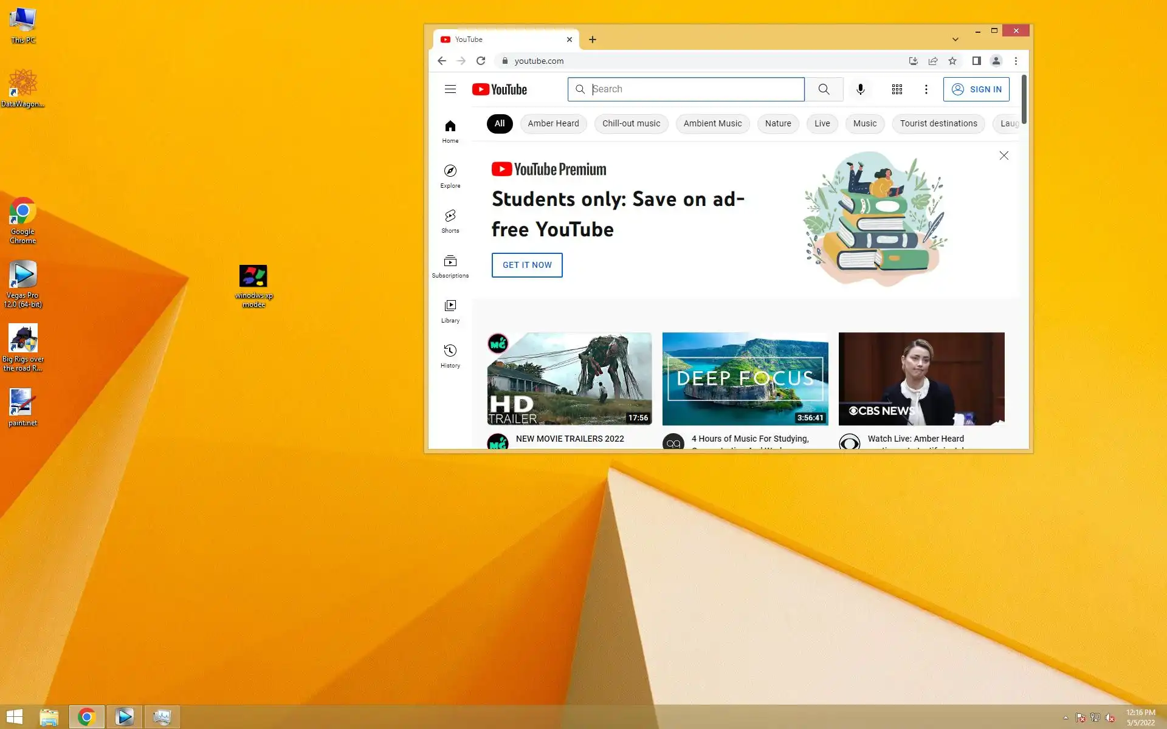Screen dimensions: 1167x729
Task: Select the Amber Heard filter chip
Action: pos(553,123)
